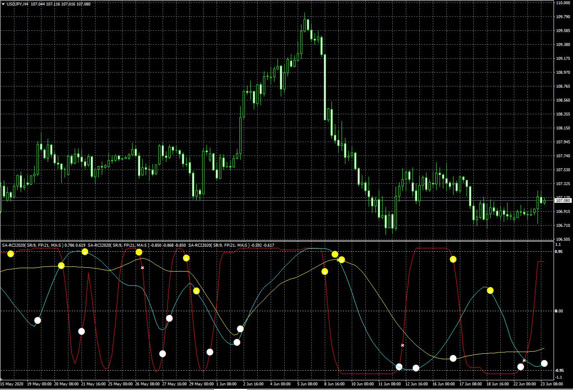Click the 4 Jun 00:00 time label

[280, 384]
